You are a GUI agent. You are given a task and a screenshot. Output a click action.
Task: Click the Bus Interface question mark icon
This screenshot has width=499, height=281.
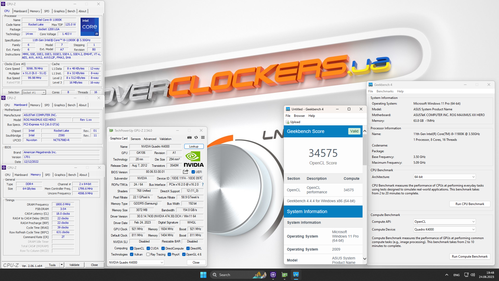(x=203, y=184)
